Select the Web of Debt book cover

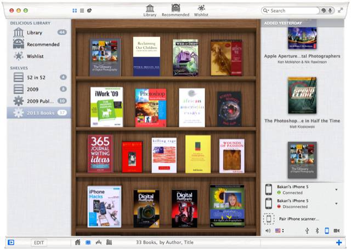[185, 58]
